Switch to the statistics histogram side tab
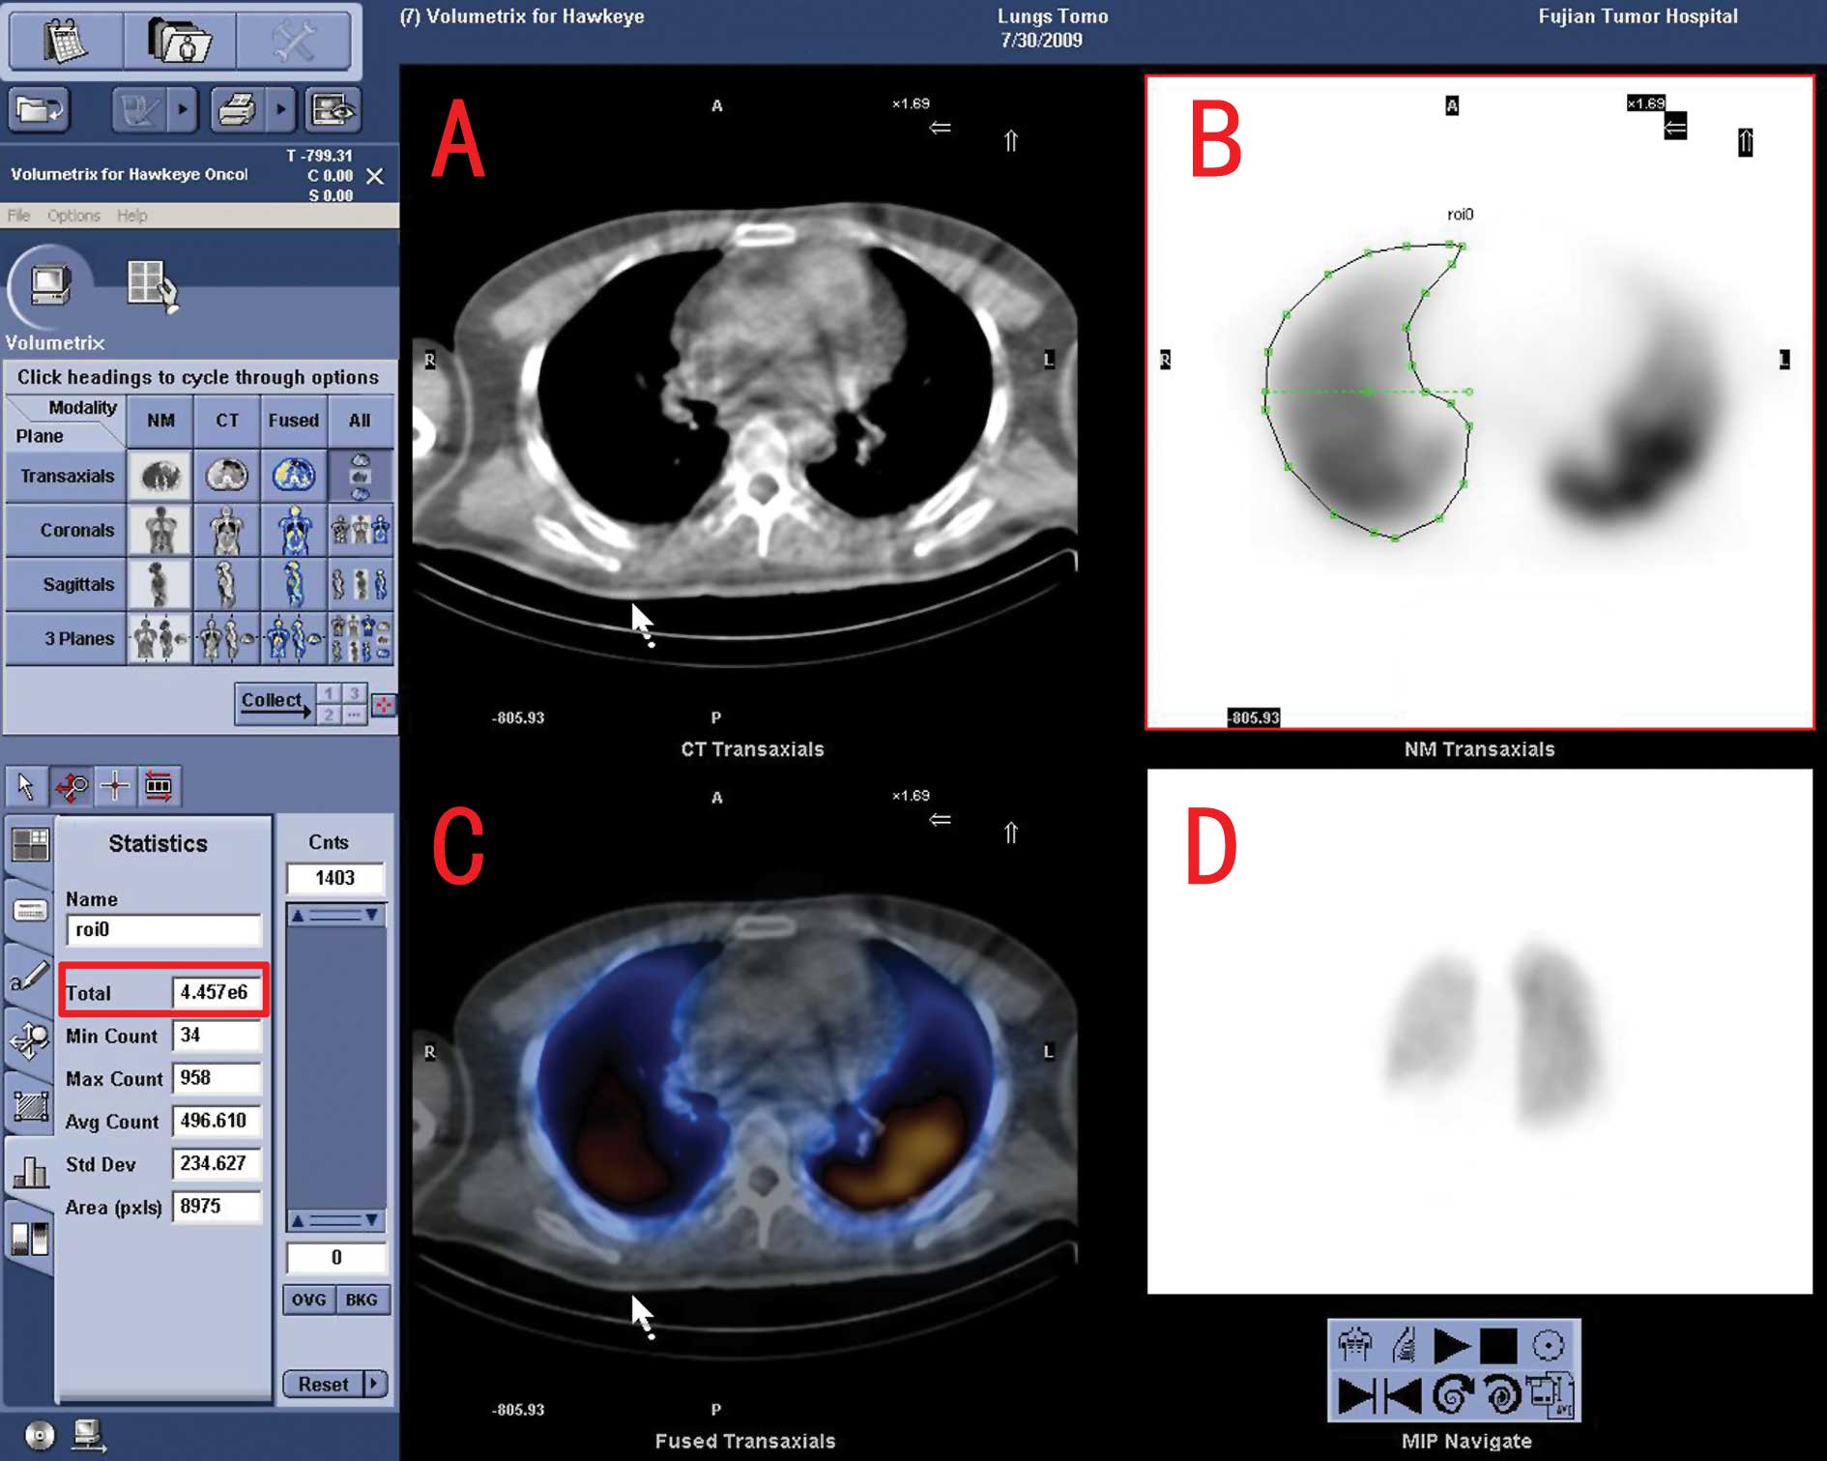 coord(29,1172)
